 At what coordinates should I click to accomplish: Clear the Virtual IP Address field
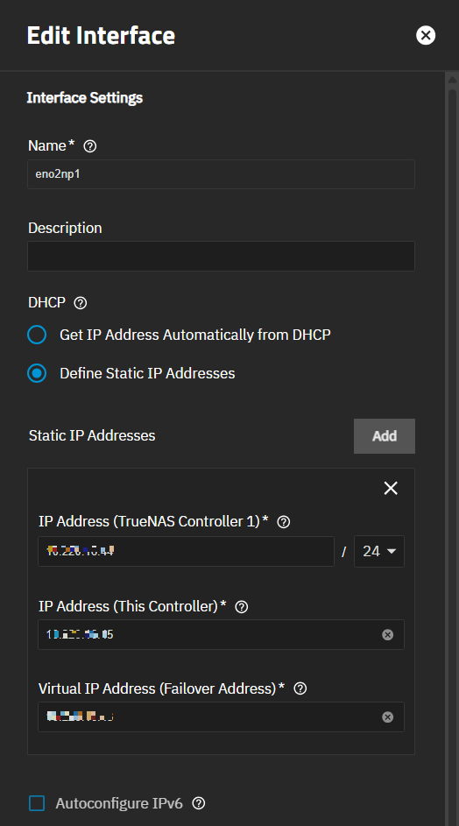click(x=387, y=717)
